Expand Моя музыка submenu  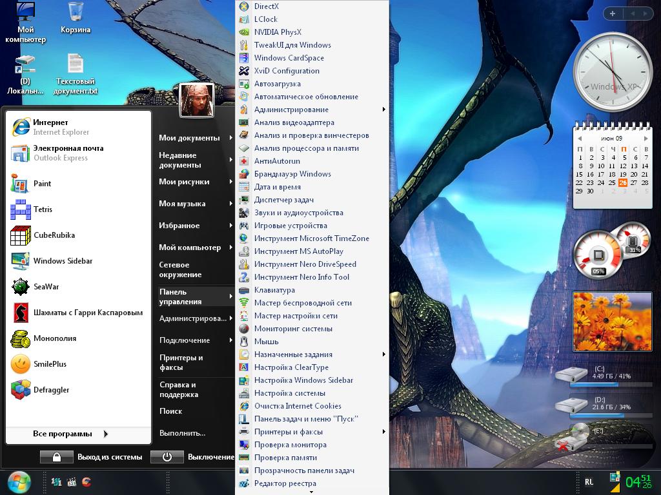tap(195, 204)
